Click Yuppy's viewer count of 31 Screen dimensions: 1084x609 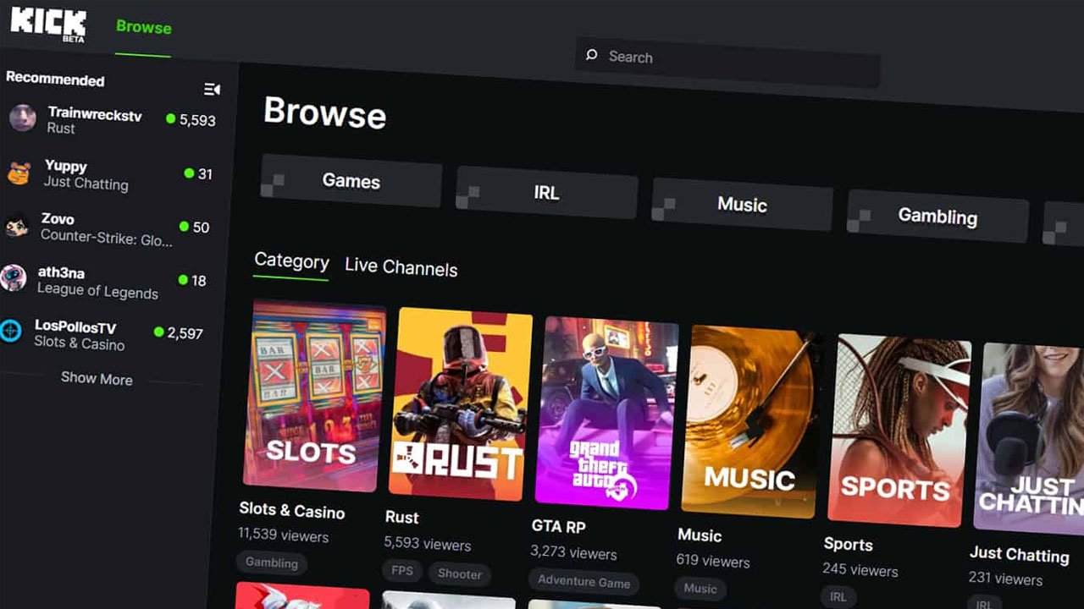tap(205, 173)
